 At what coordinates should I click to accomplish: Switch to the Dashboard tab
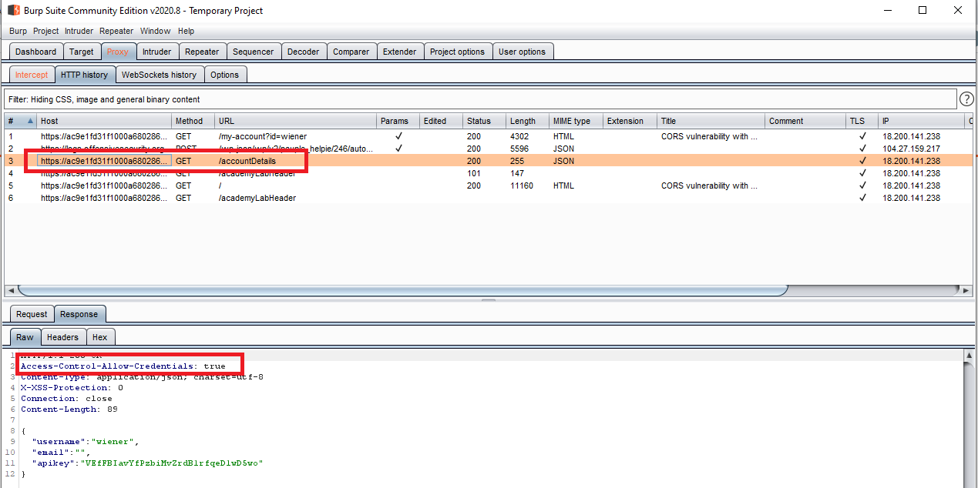pos(36,52)
